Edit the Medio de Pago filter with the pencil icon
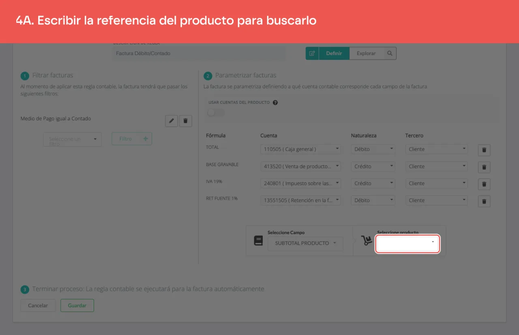Image resolution: width=519 pixels, height=335 pixels. click(172, 121)
